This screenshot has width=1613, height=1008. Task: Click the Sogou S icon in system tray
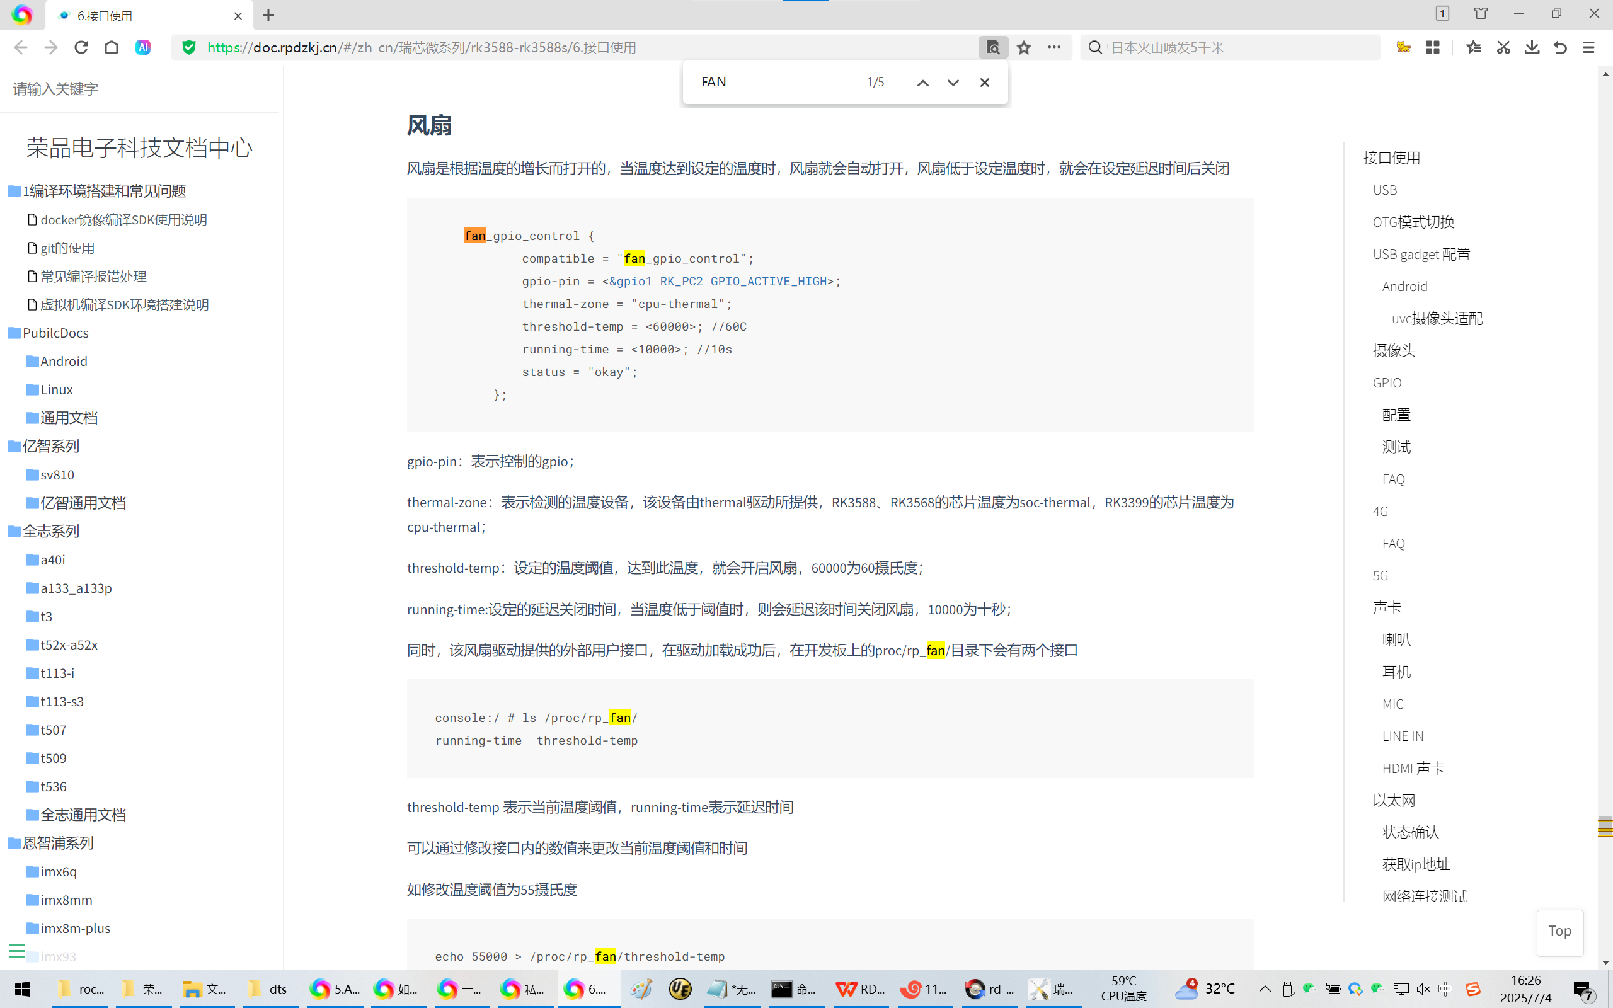coord(1472,989)
